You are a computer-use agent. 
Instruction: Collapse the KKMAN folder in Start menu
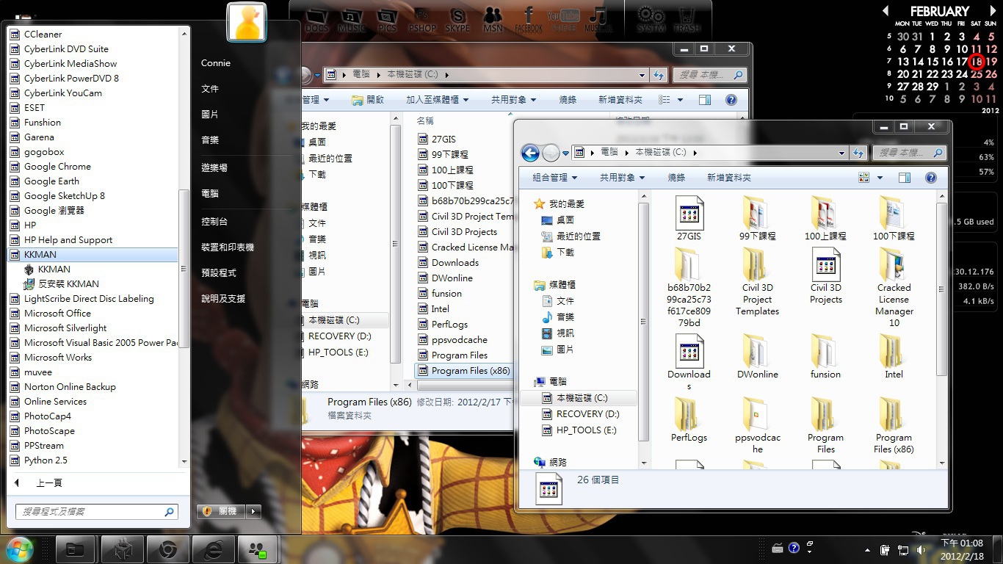click(92, 254)
